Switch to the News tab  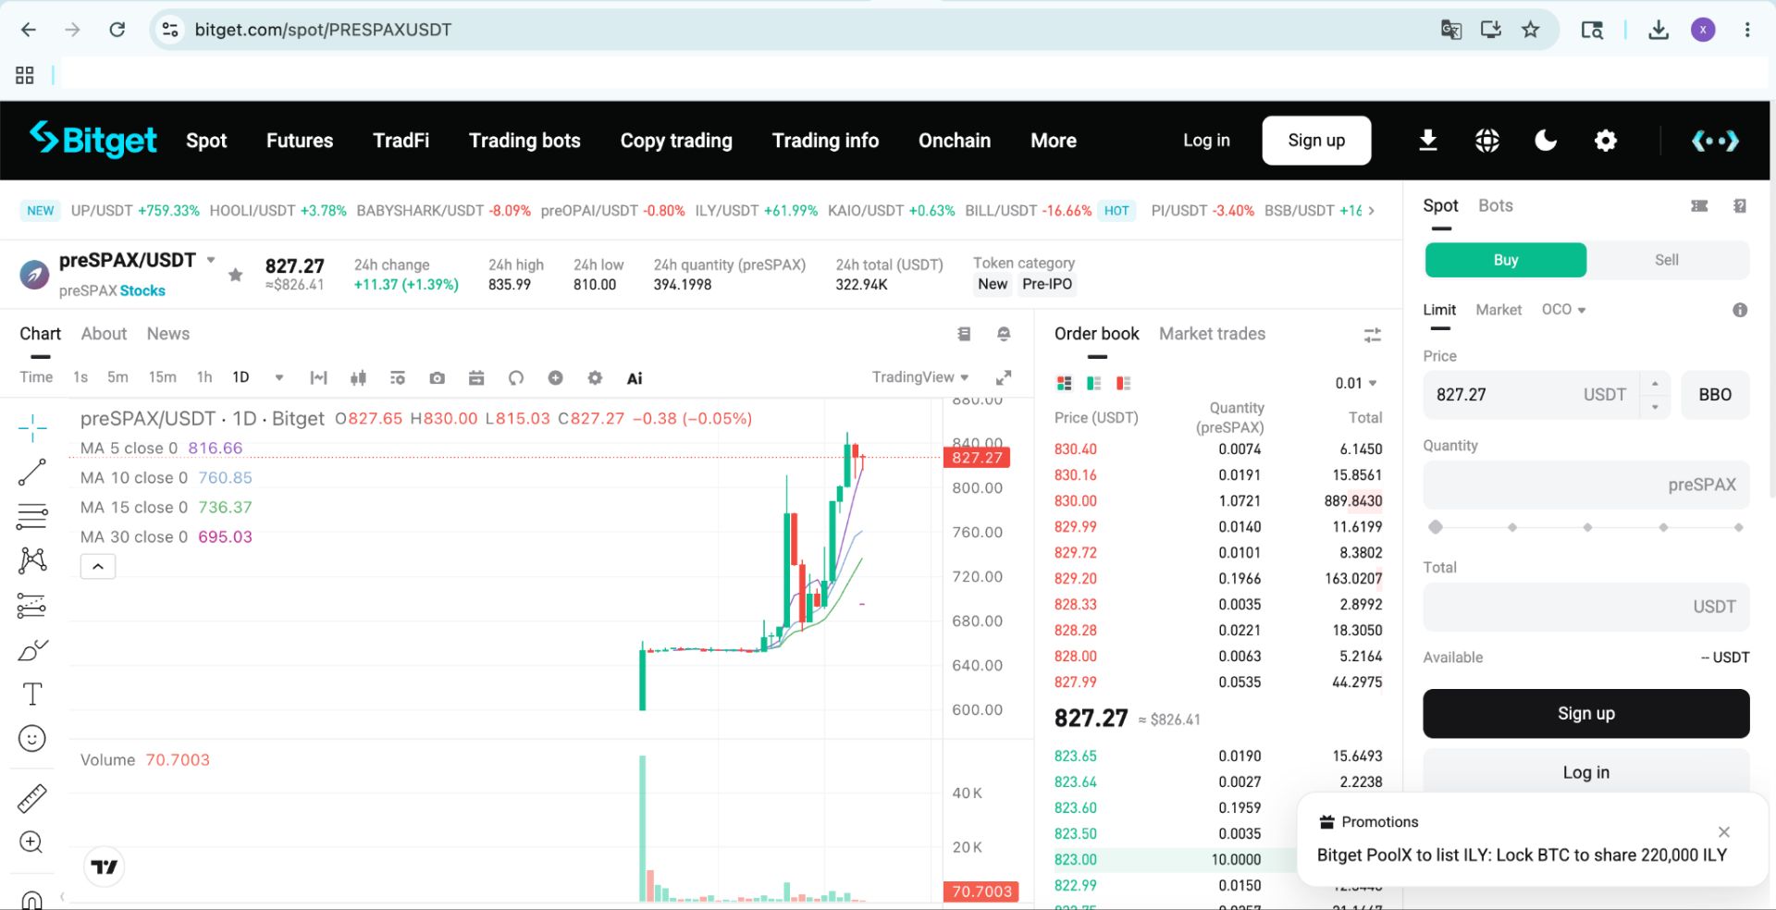tap(168, 334)
